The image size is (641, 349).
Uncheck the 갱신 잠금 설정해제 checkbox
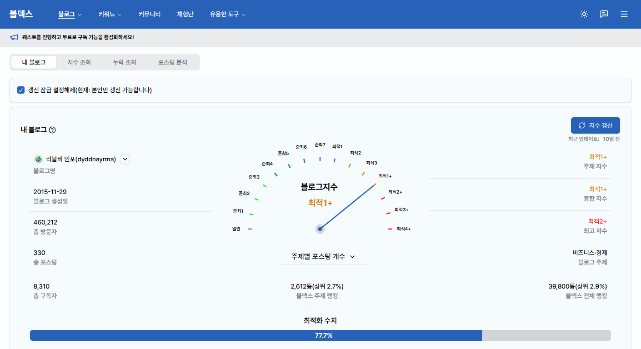(21, 90)
